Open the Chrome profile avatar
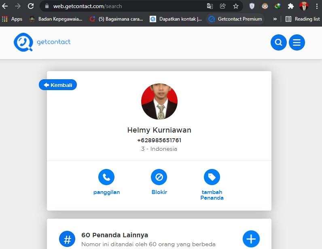322x249 pixels. (x=304, y=6)
